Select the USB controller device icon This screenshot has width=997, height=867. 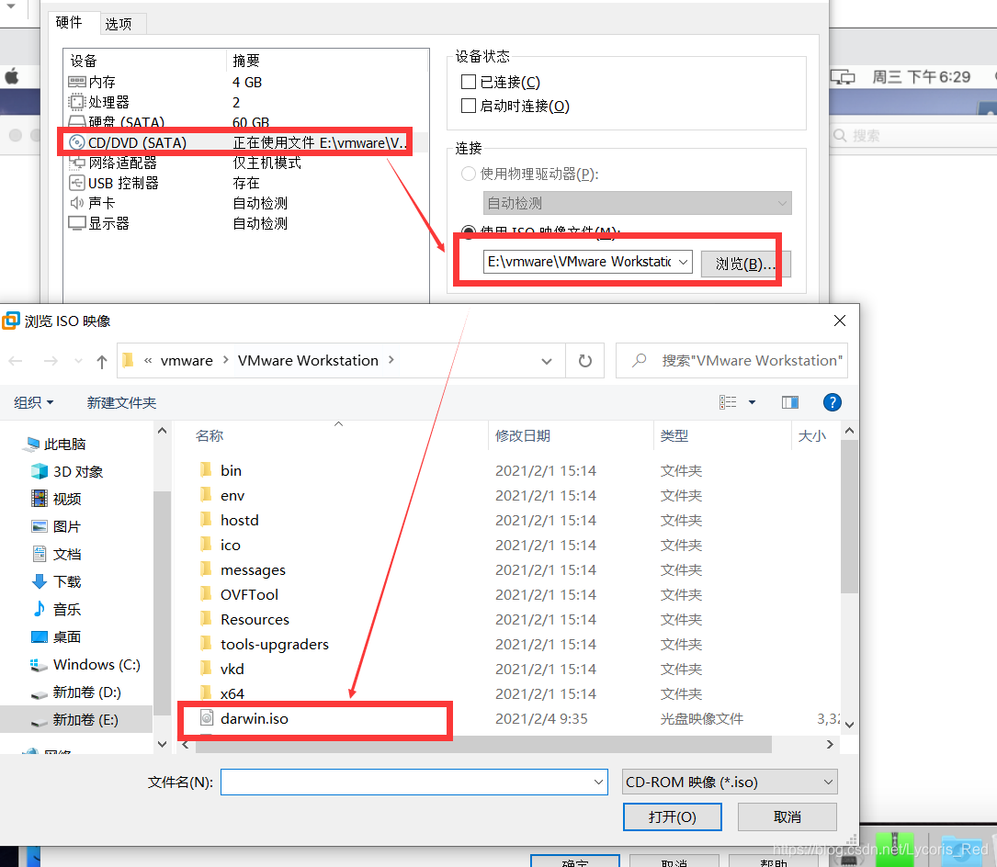[77, 183]
